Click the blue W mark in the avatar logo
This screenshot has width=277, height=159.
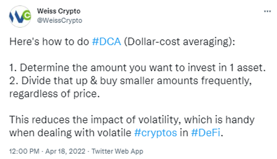(x=17, y=18)
